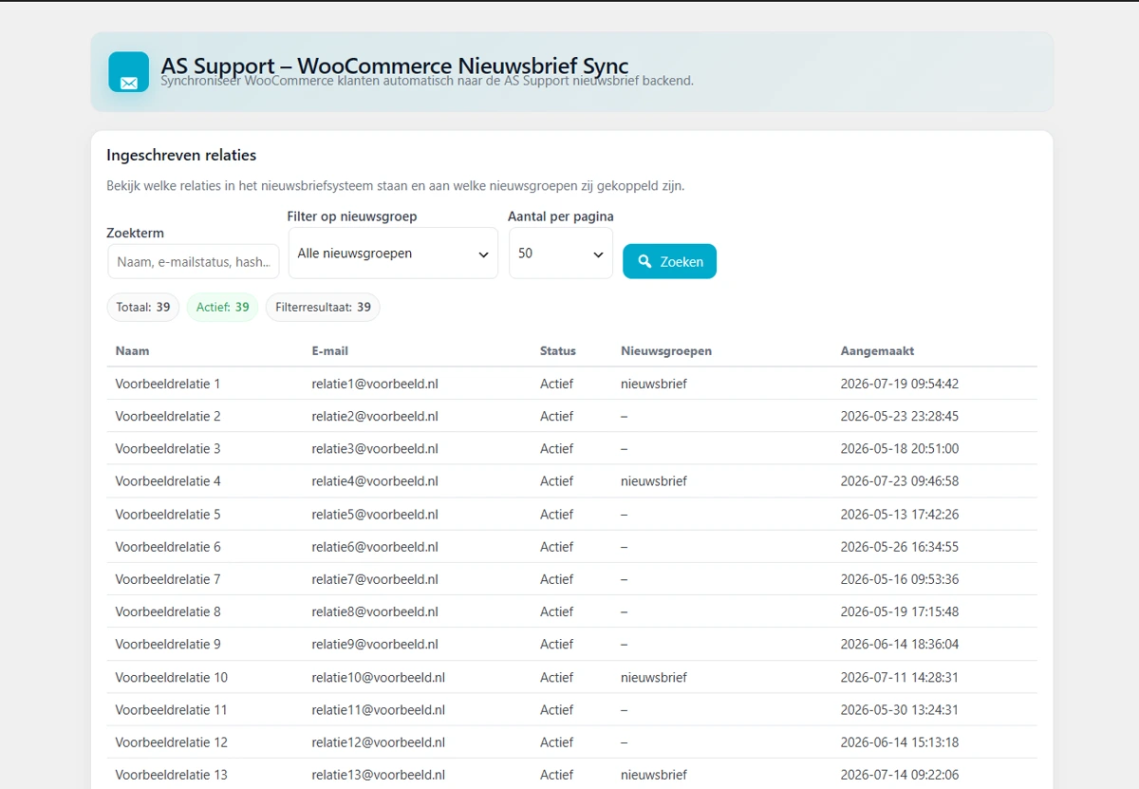
Task: Select email relatie10@voorbeeld.nl
Action: click(379, 677)
